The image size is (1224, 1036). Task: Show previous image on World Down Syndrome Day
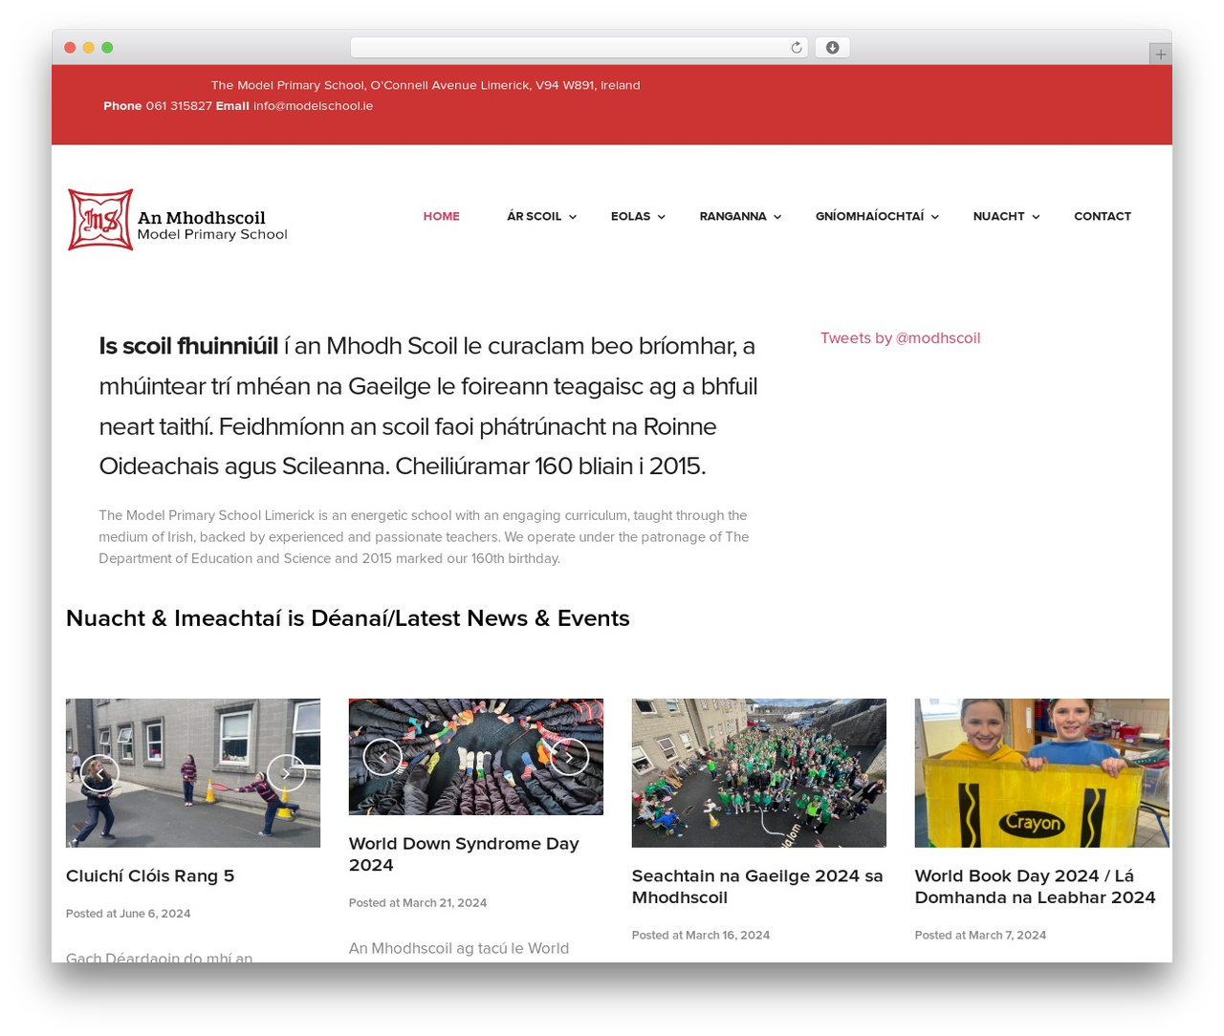coord(382,757)
